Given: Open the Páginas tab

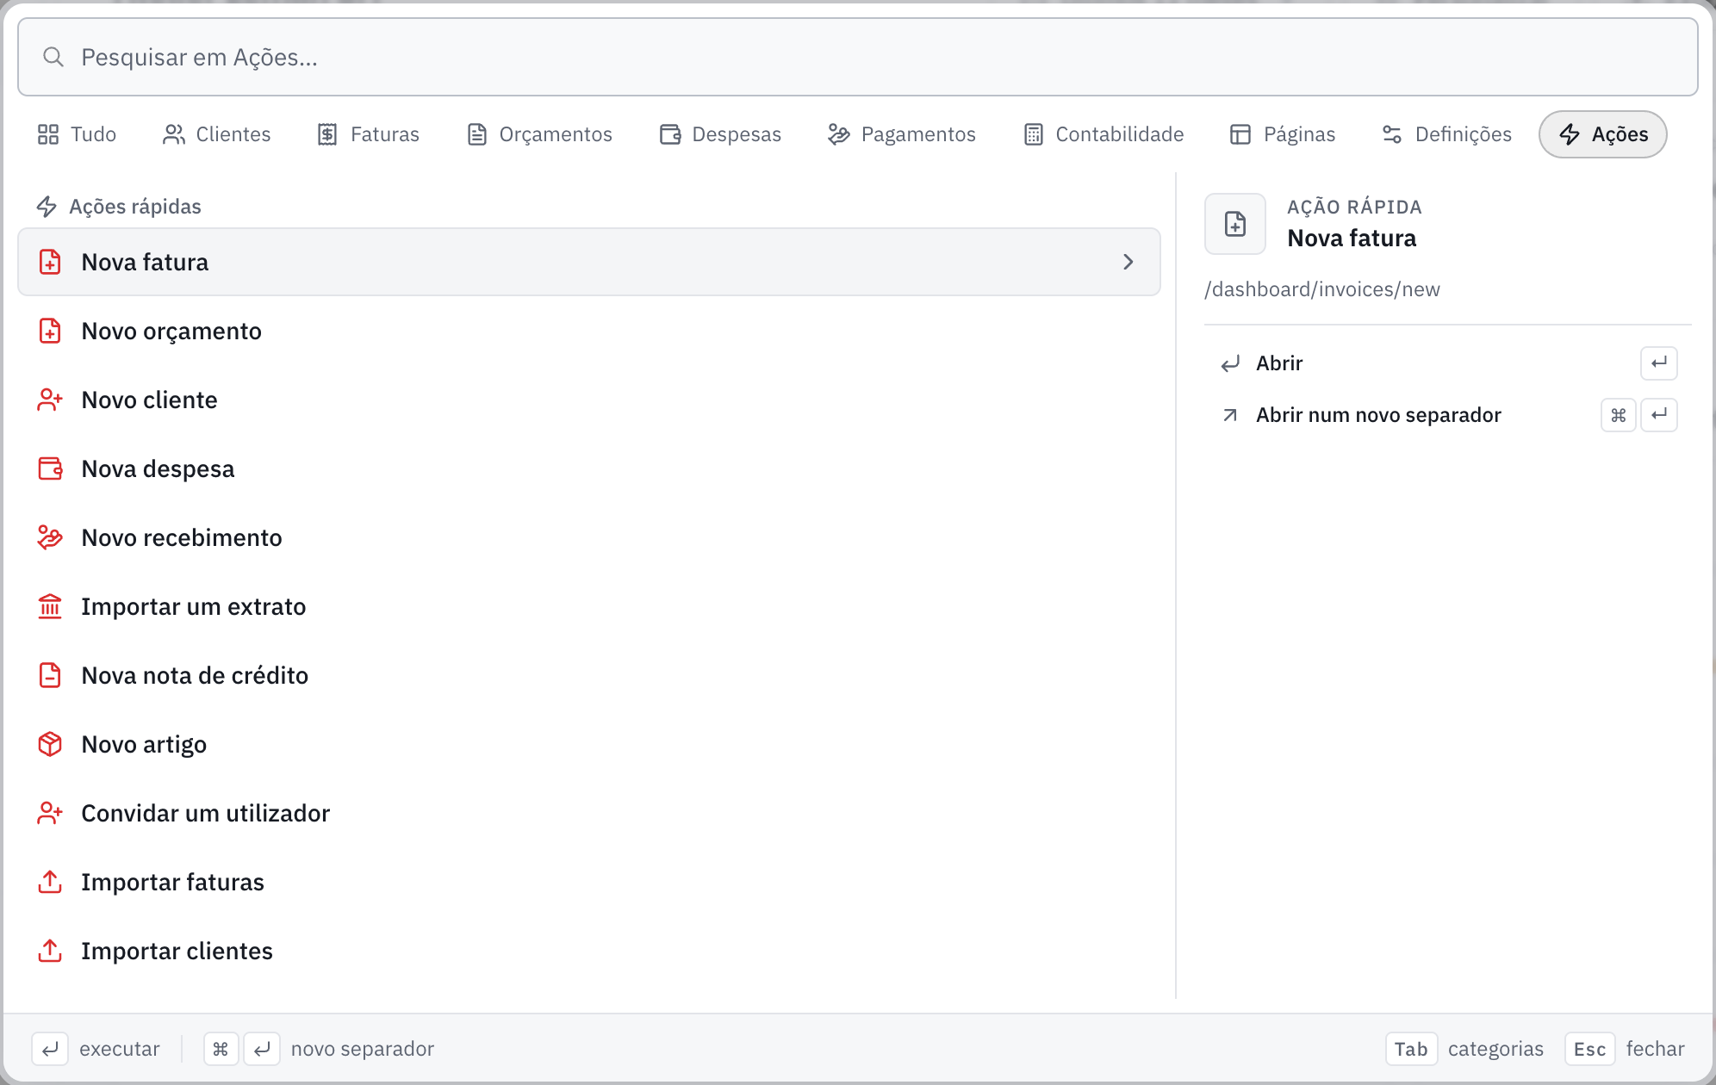Looking at the screenshot, I should click(1283, 134).
